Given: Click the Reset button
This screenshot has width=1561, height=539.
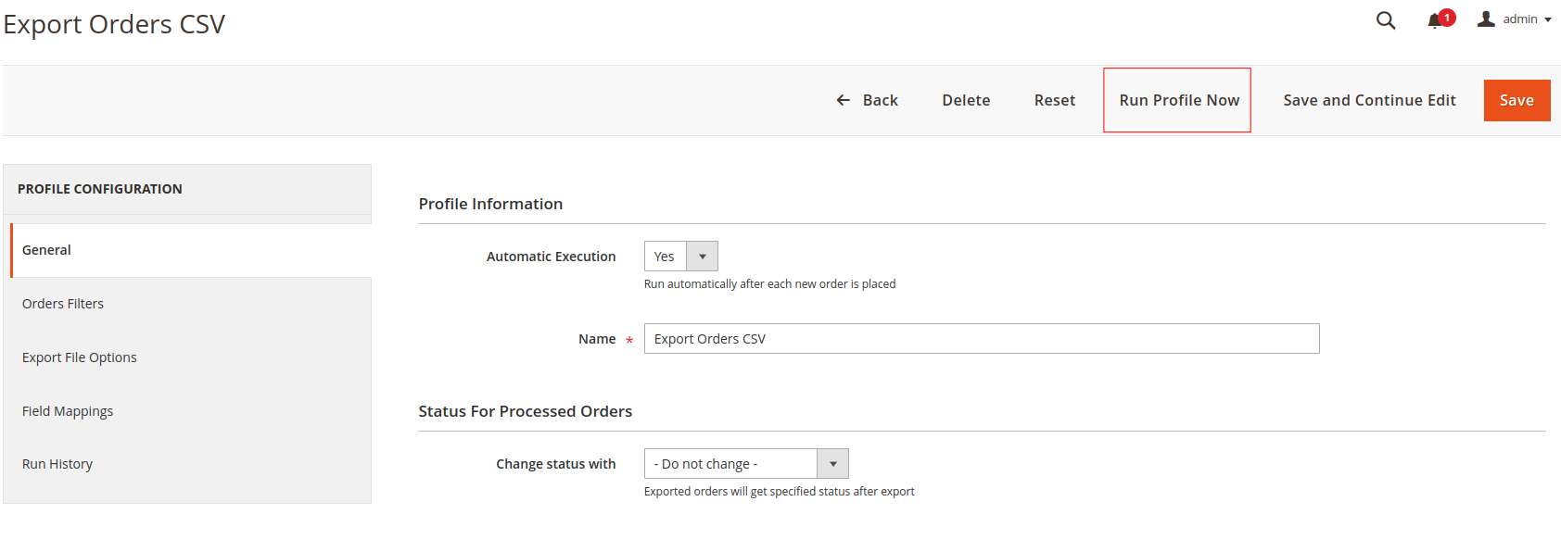Looking at the screenshot, I should click(1055, 100).
